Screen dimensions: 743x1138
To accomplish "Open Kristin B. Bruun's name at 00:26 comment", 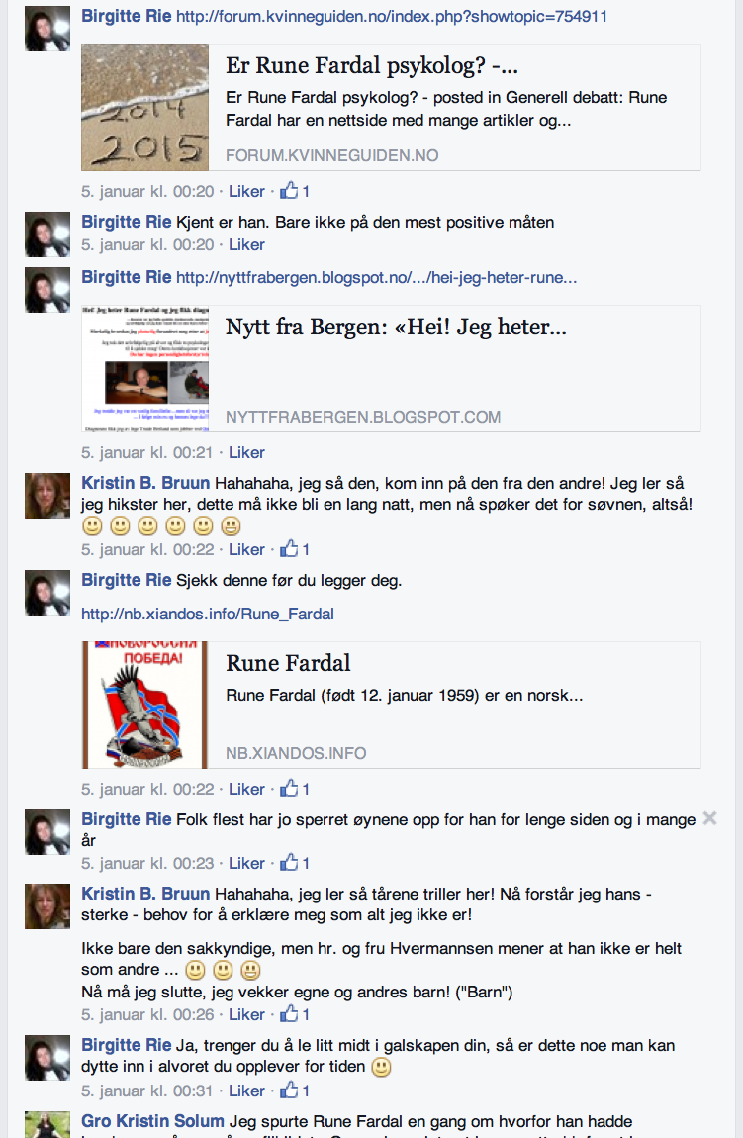I will tap(145, 894).
